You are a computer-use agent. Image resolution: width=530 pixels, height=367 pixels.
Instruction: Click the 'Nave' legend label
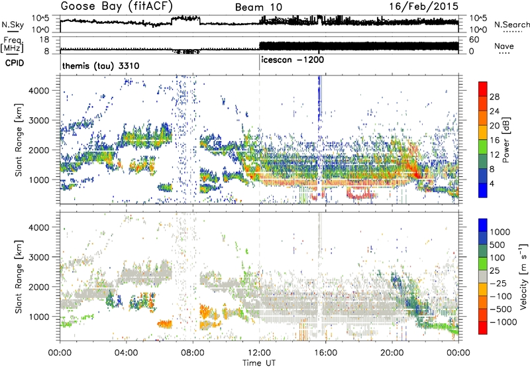pyautogui.click(x=503, y=46)
